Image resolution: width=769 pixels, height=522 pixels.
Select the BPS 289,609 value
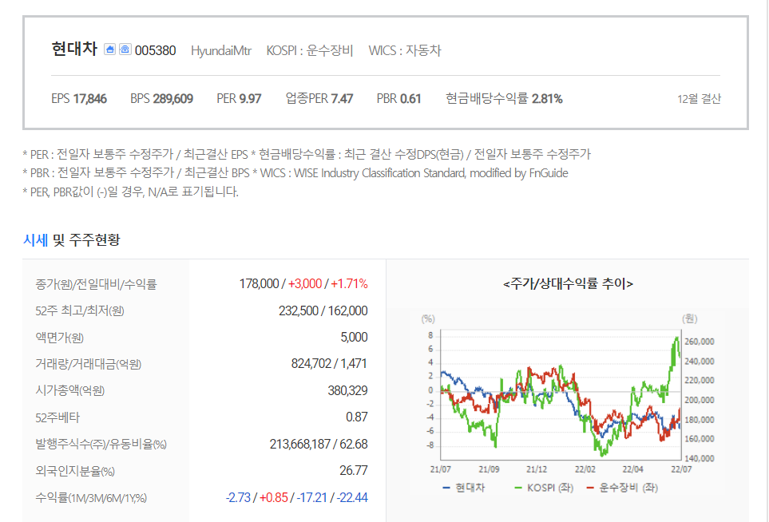(x=161, y=98)
